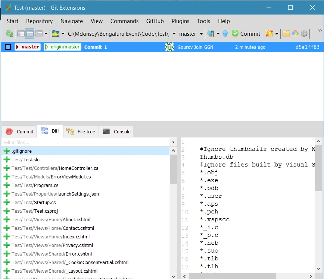Screen dimensions: 324x279
Task: Select the Commit-1 revision message
Action: click(96, 47)
